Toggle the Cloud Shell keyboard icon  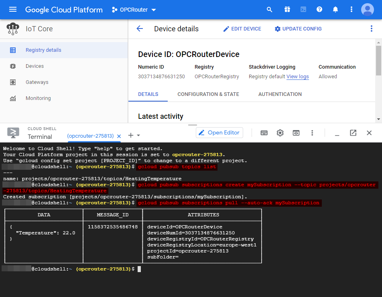(x=264, y=133)
